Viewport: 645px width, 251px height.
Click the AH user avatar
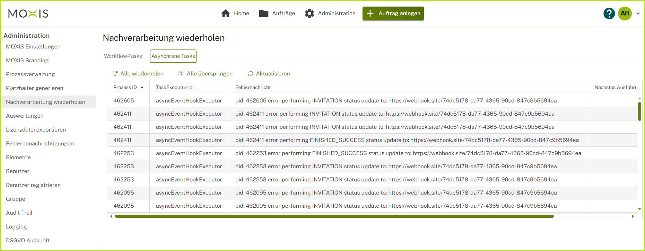tap(625, 14)
